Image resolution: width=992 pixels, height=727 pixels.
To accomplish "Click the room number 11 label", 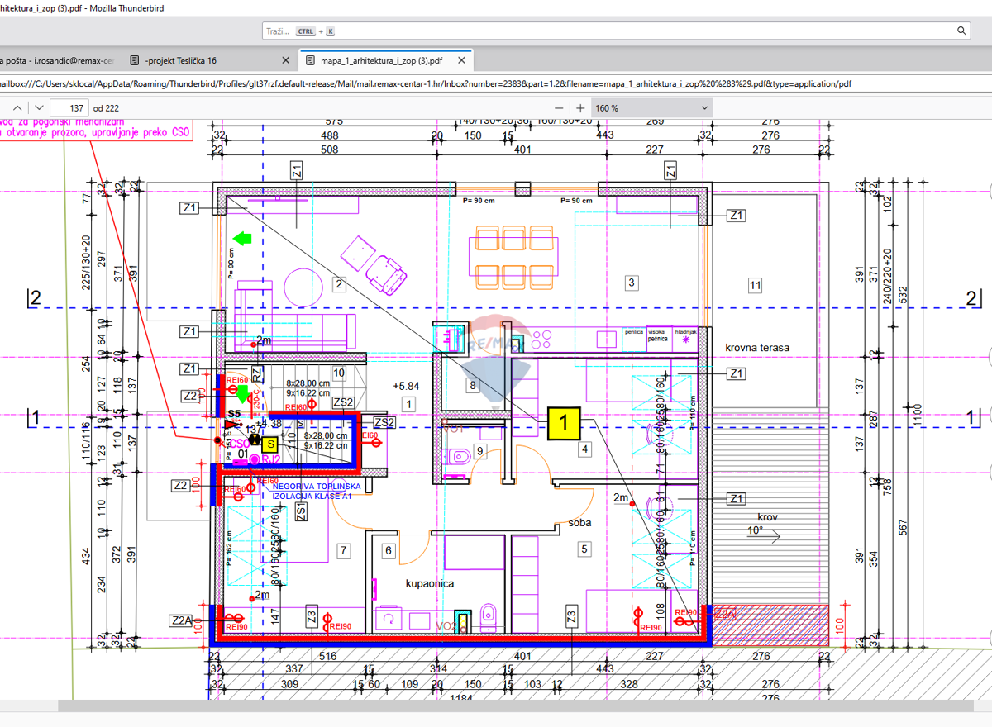I will click(x=755, y=286).
